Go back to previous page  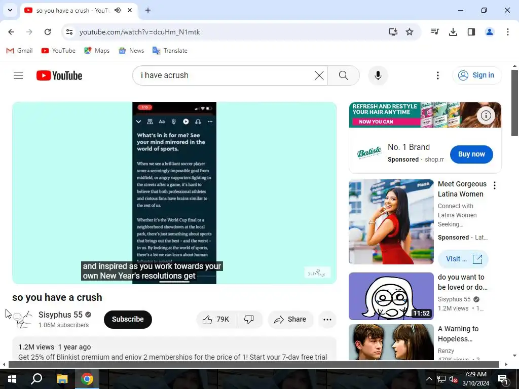pos(11,32)
